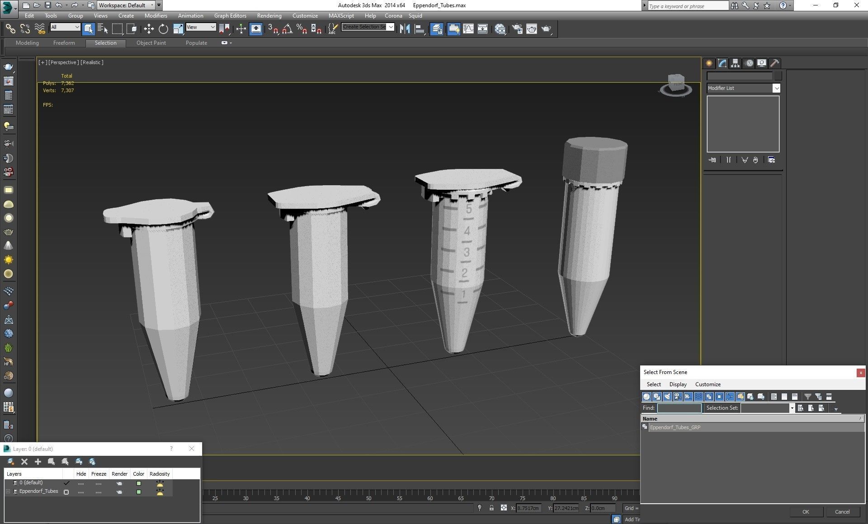The image size is (868, 524).
Task: Click the Unlink Selection tool
Action: (25, 29)
